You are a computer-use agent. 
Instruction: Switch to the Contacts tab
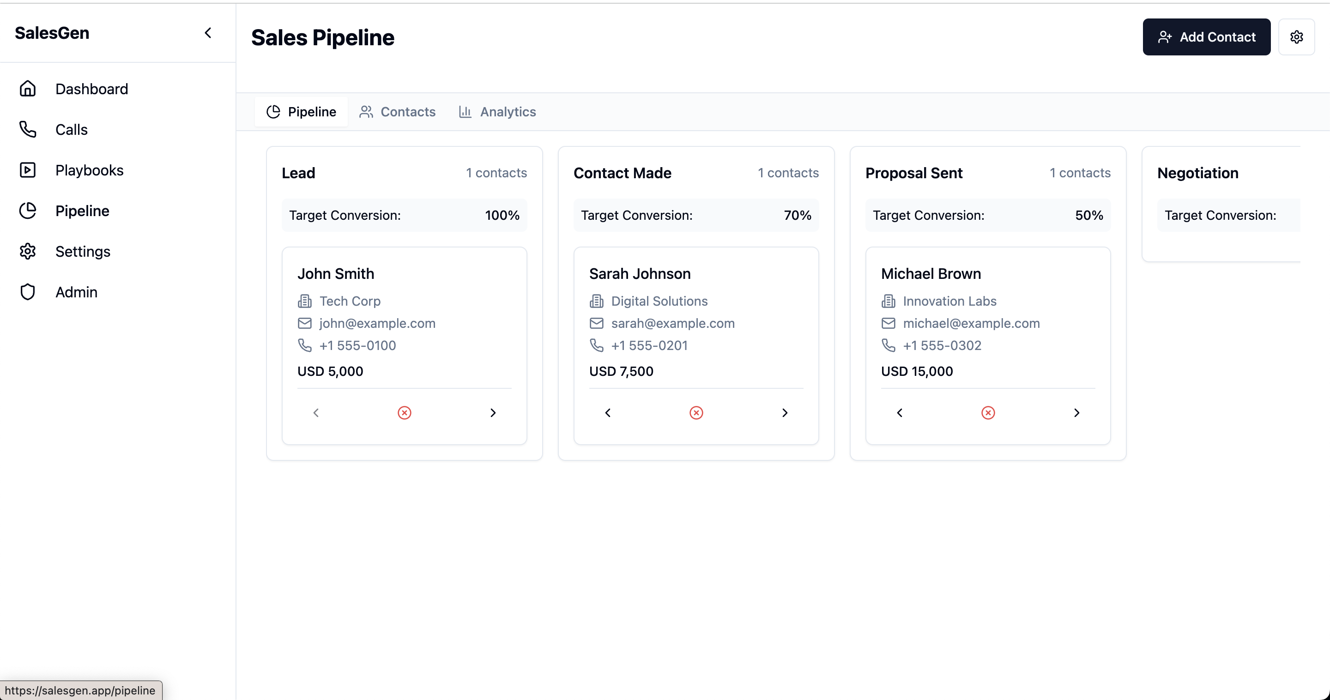point(398,111)
